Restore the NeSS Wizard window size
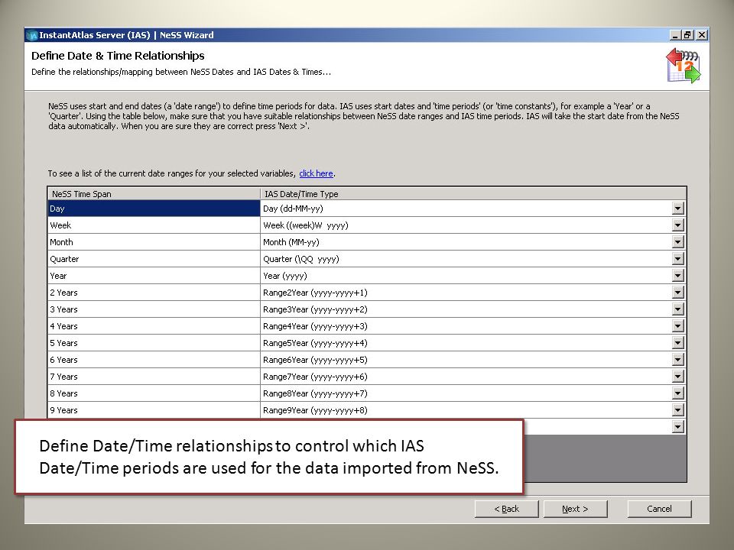 coord(687,35)
